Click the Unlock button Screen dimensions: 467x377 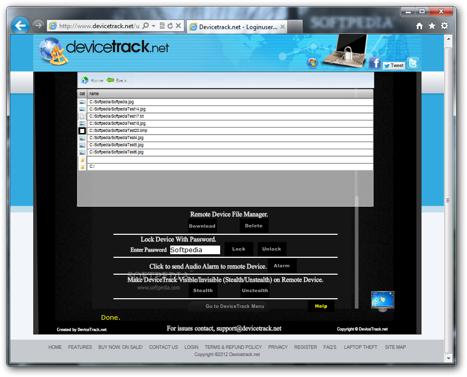[x=272, y=249]
